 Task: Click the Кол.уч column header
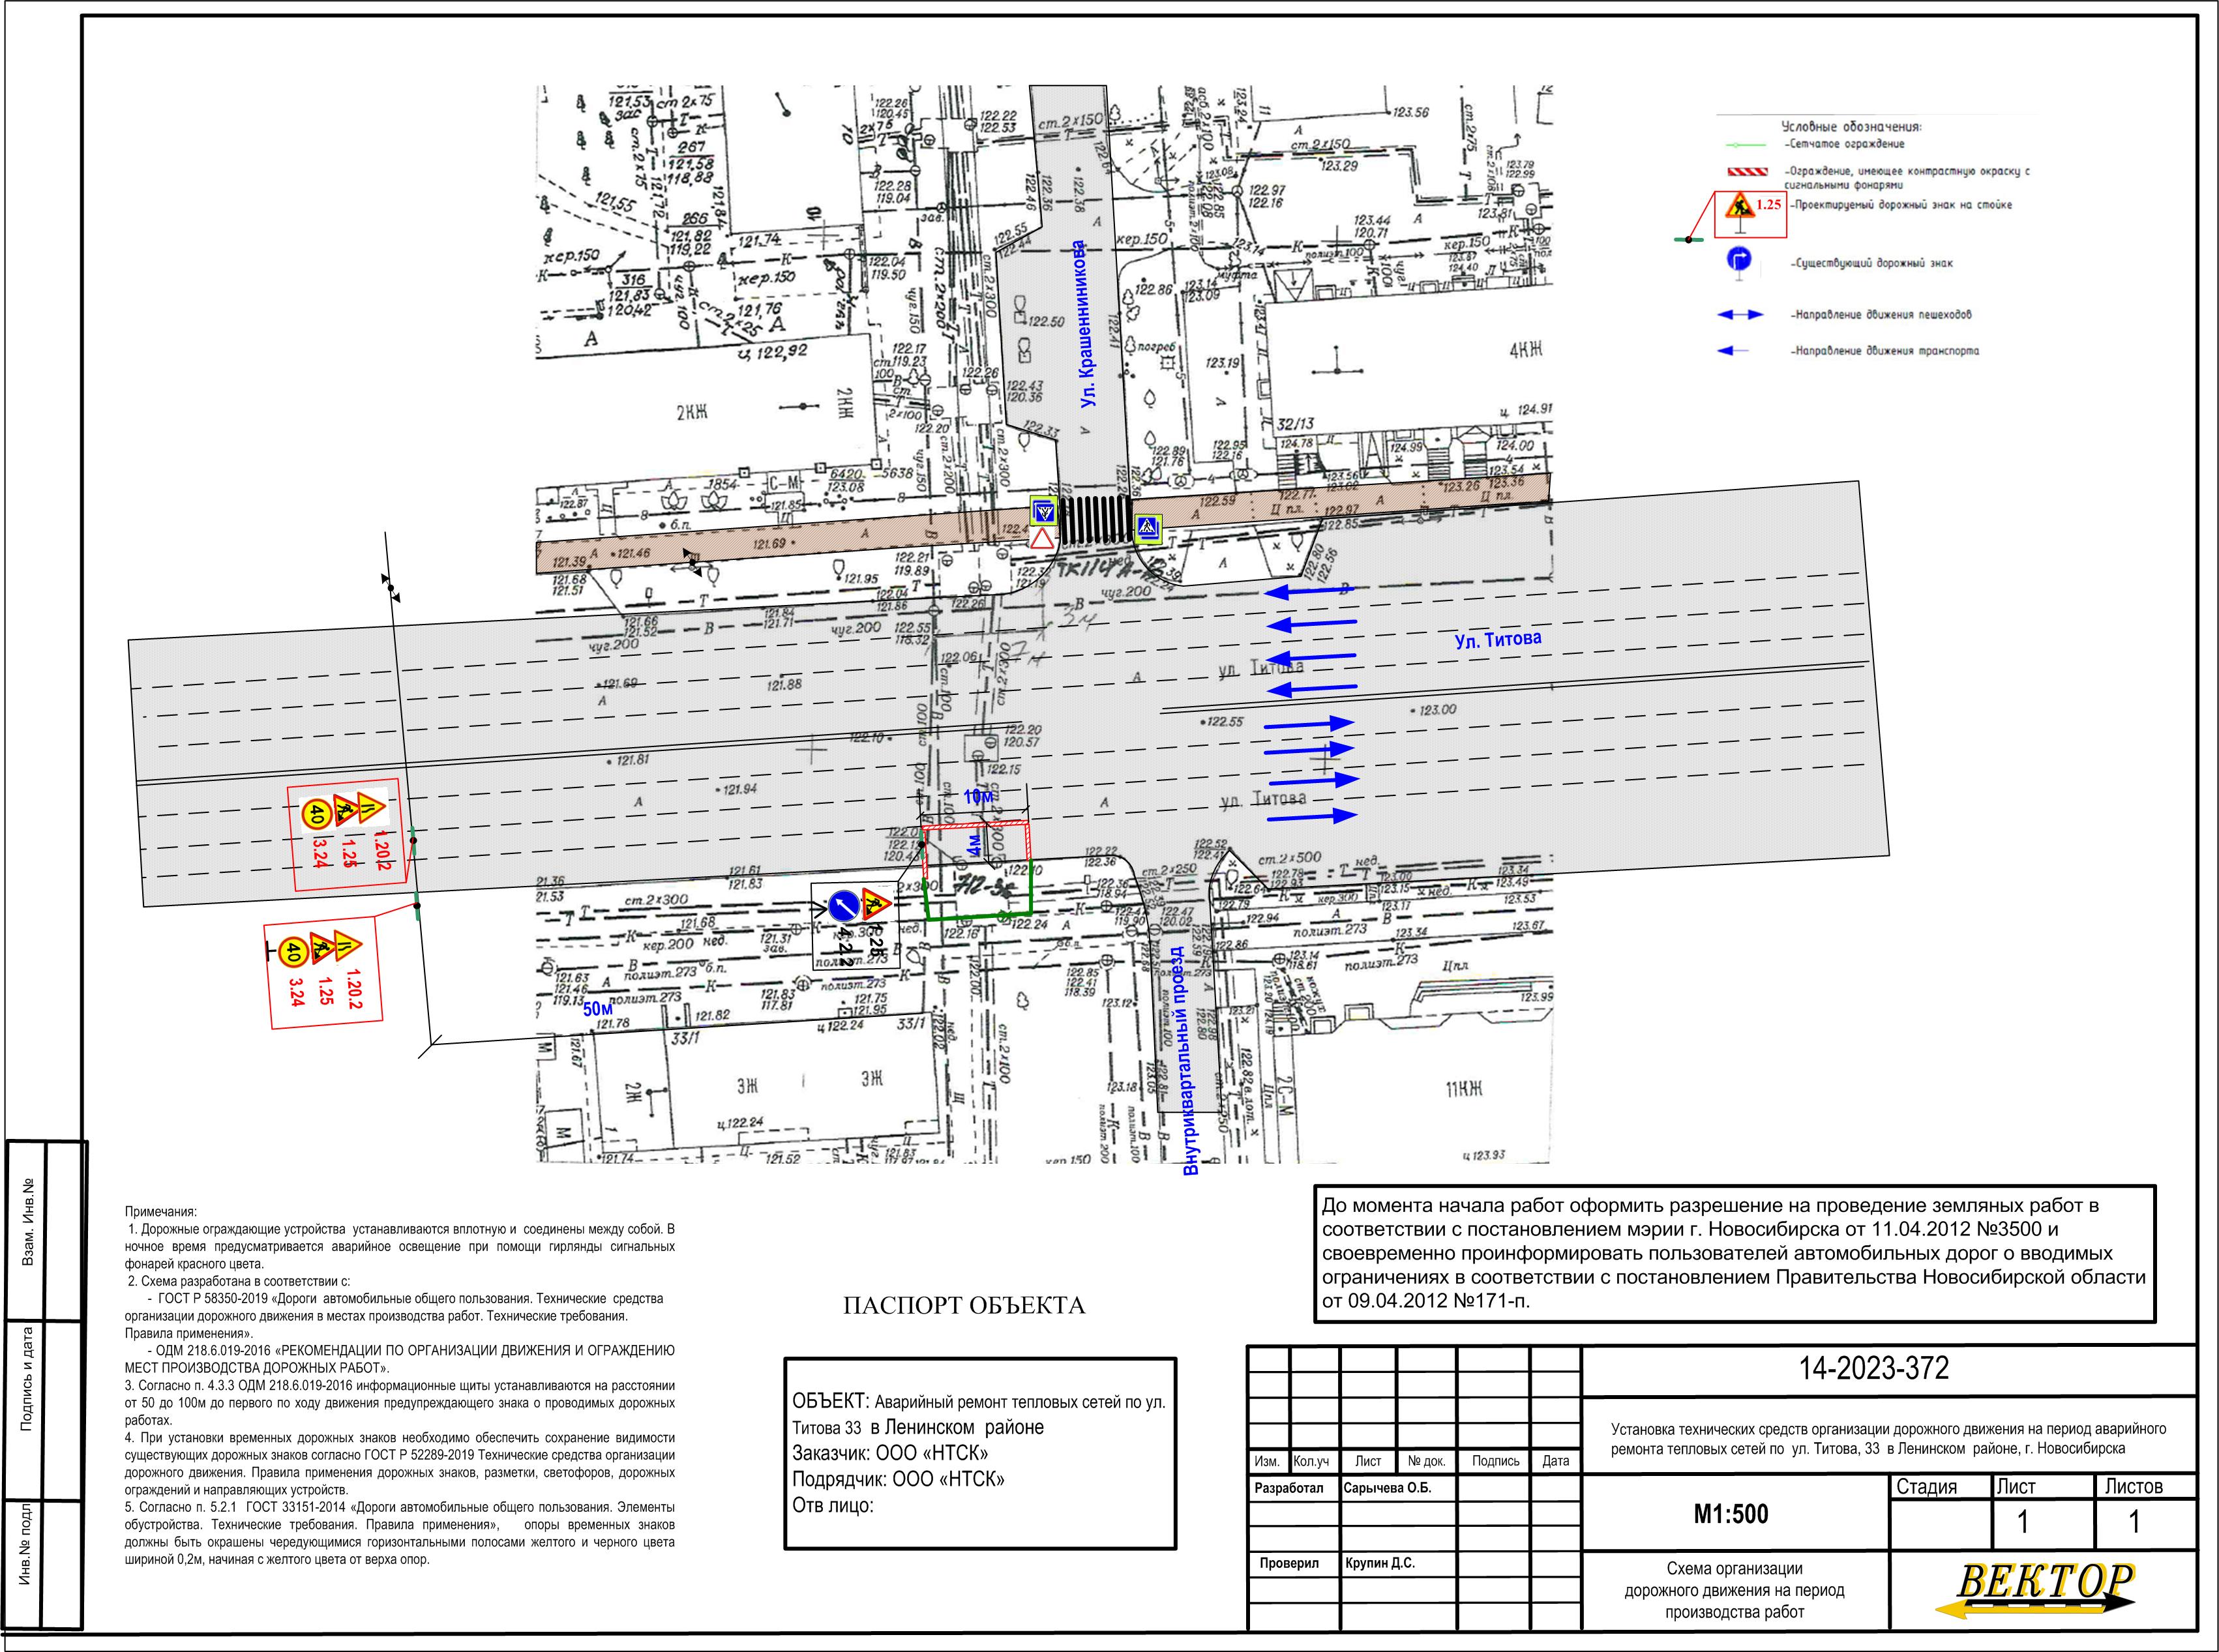click(1311, 1461)
